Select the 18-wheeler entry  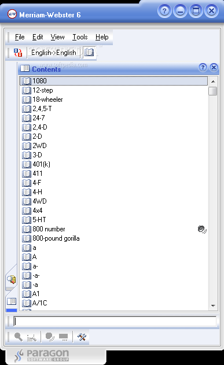(x=114, y=99)
